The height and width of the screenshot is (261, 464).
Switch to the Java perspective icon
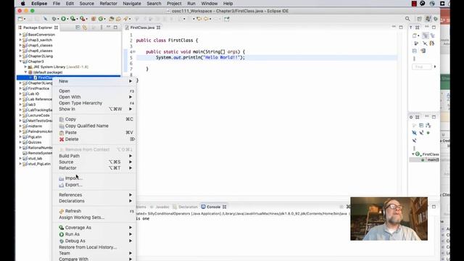coord(428,19)
